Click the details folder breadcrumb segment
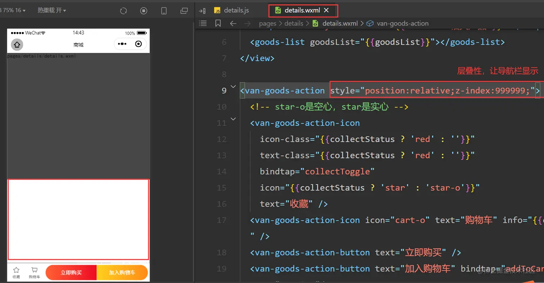Screen dimensions: 544x283 tap(294, 23)
